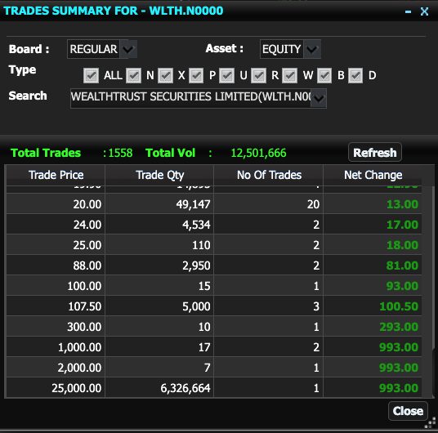Toggle the P type checkbox
Image resolution: width=438 pixels, height=433 pixels.
196,76
